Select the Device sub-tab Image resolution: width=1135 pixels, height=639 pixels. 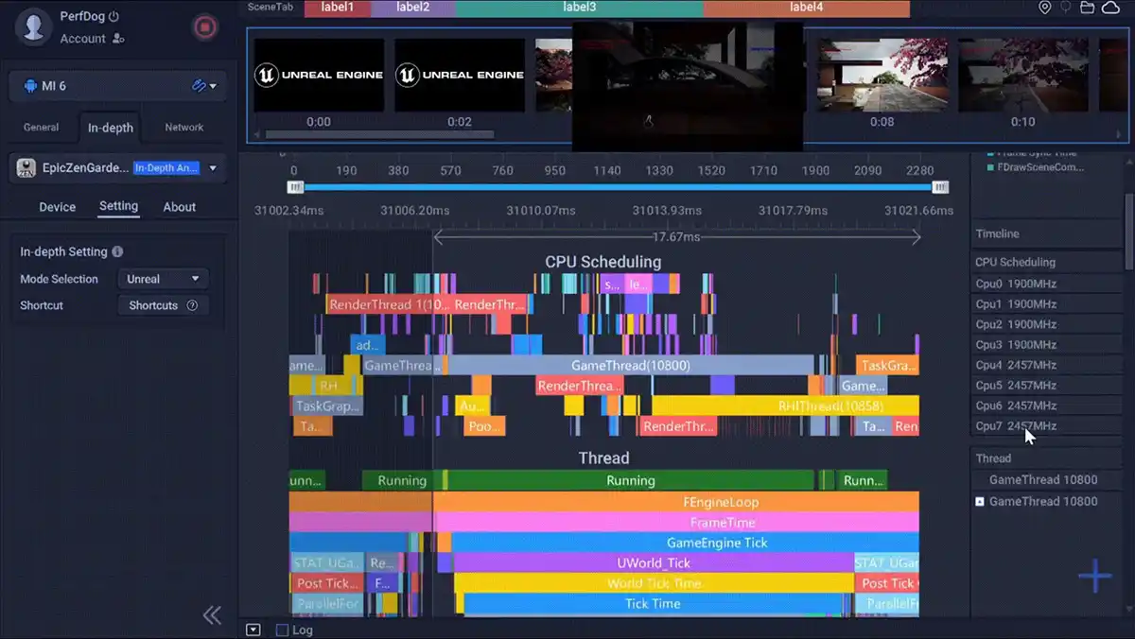57,207
